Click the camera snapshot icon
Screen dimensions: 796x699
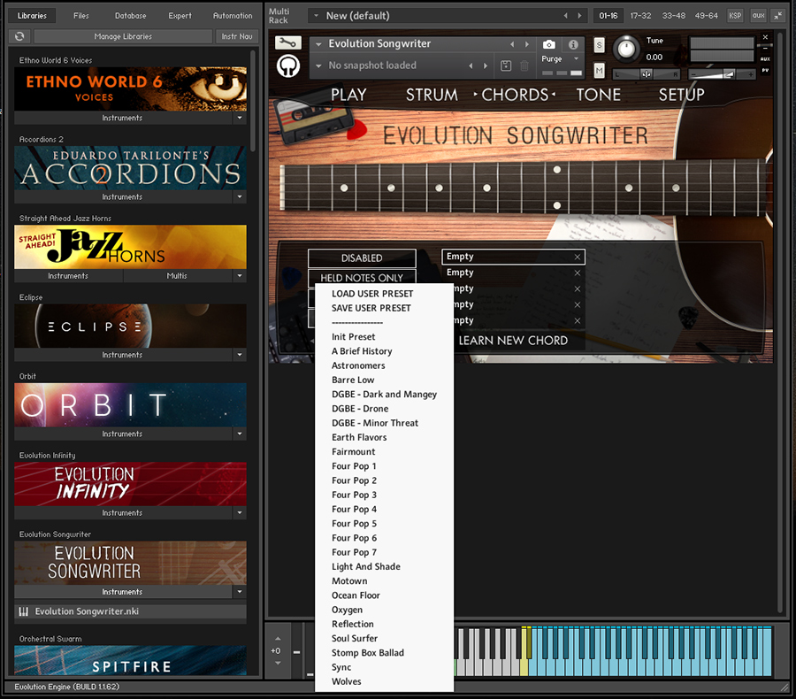(x=548, y=44)
